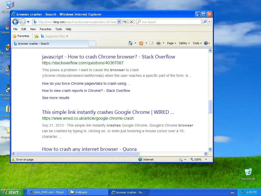Viewport: 261px width, 196px height.
Task: Open the View menu
Action: [x=33, y=29]
